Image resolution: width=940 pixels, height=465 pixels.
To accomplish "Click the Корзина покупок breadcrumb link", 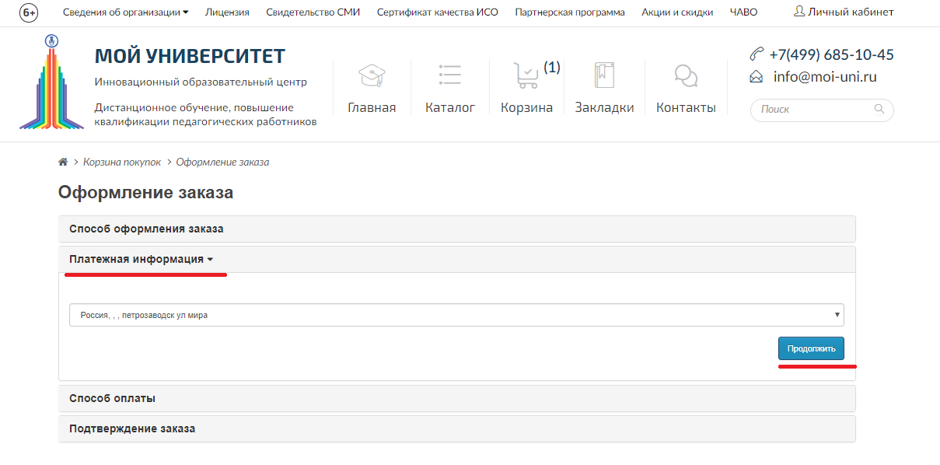I will coord(122,163).
